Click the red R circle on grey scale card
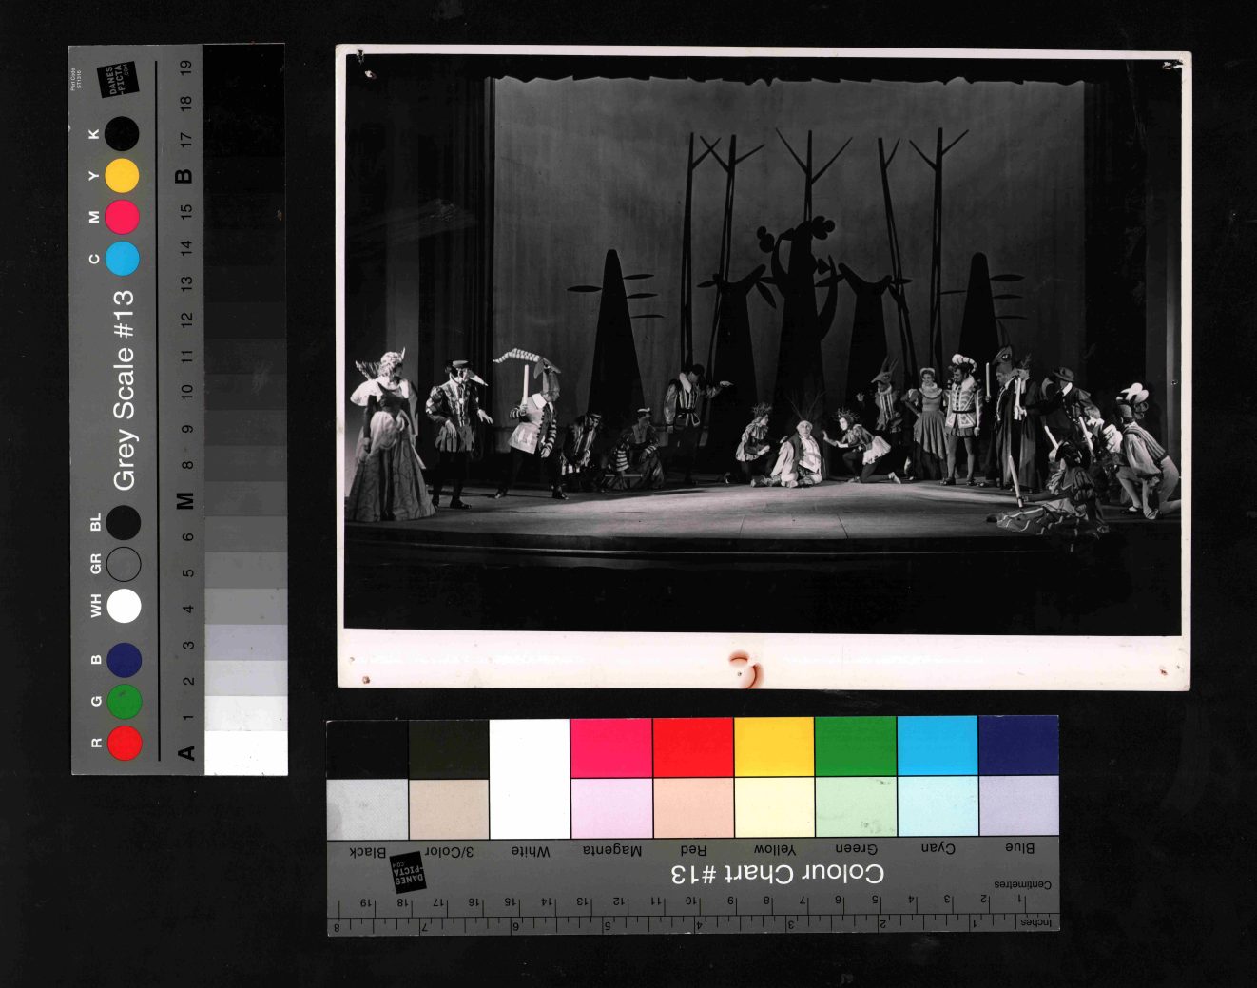This screenshot has width=1257, height=988. pyautogui.click(x=125, y=743)
